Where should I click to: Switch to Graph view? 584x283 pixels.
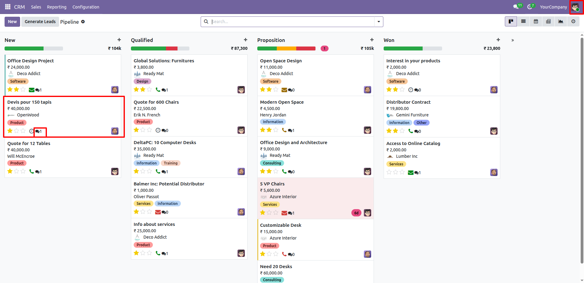[561, 22]
